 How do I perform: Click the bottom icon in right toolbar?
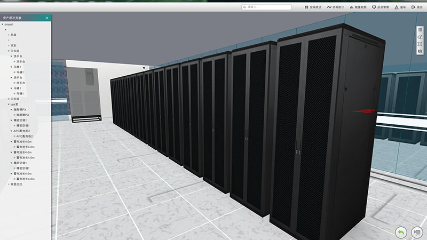point(420,51)
